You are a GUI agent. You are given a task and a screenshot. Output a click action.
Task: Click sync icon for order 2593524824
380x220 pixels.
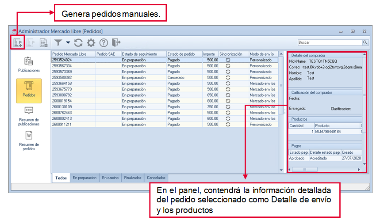click(x=228, y=60)
